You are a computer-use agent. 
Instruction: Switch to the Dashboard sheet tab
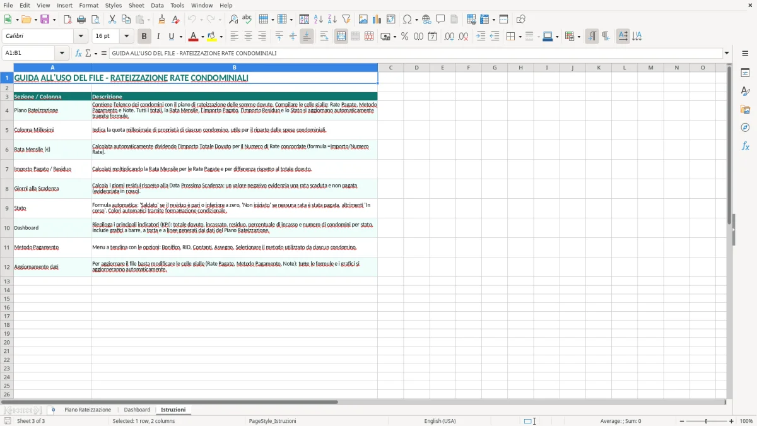(137, 410)
